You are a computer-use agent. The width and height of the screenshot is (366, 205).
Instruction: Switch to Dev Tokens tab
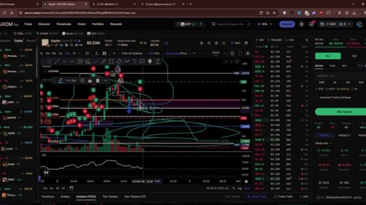tap(135, 196)
